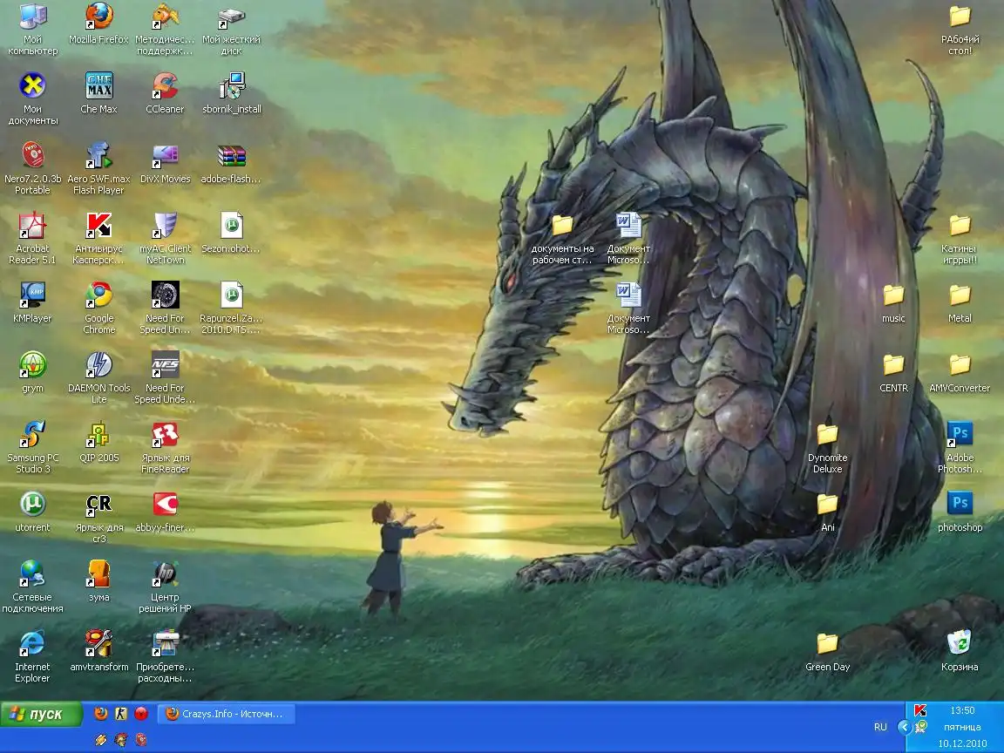The height and width of the screenshot is (753, 1004).
Task: Select the Kaspersky antivirus desktop shortcut
Action: tap(98, 226)
